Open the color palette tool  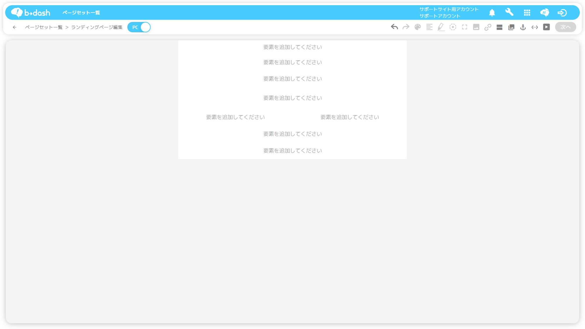coord(418,27)
